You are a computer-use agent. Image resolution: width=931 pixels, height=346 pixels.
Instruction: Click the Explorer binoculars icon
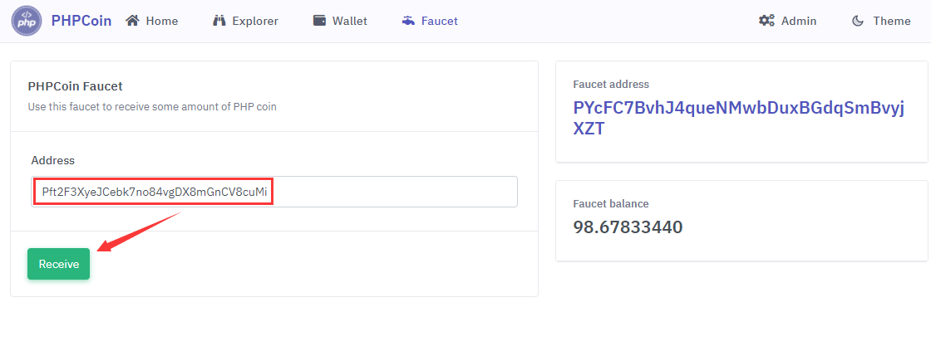[x=219, y=21]
